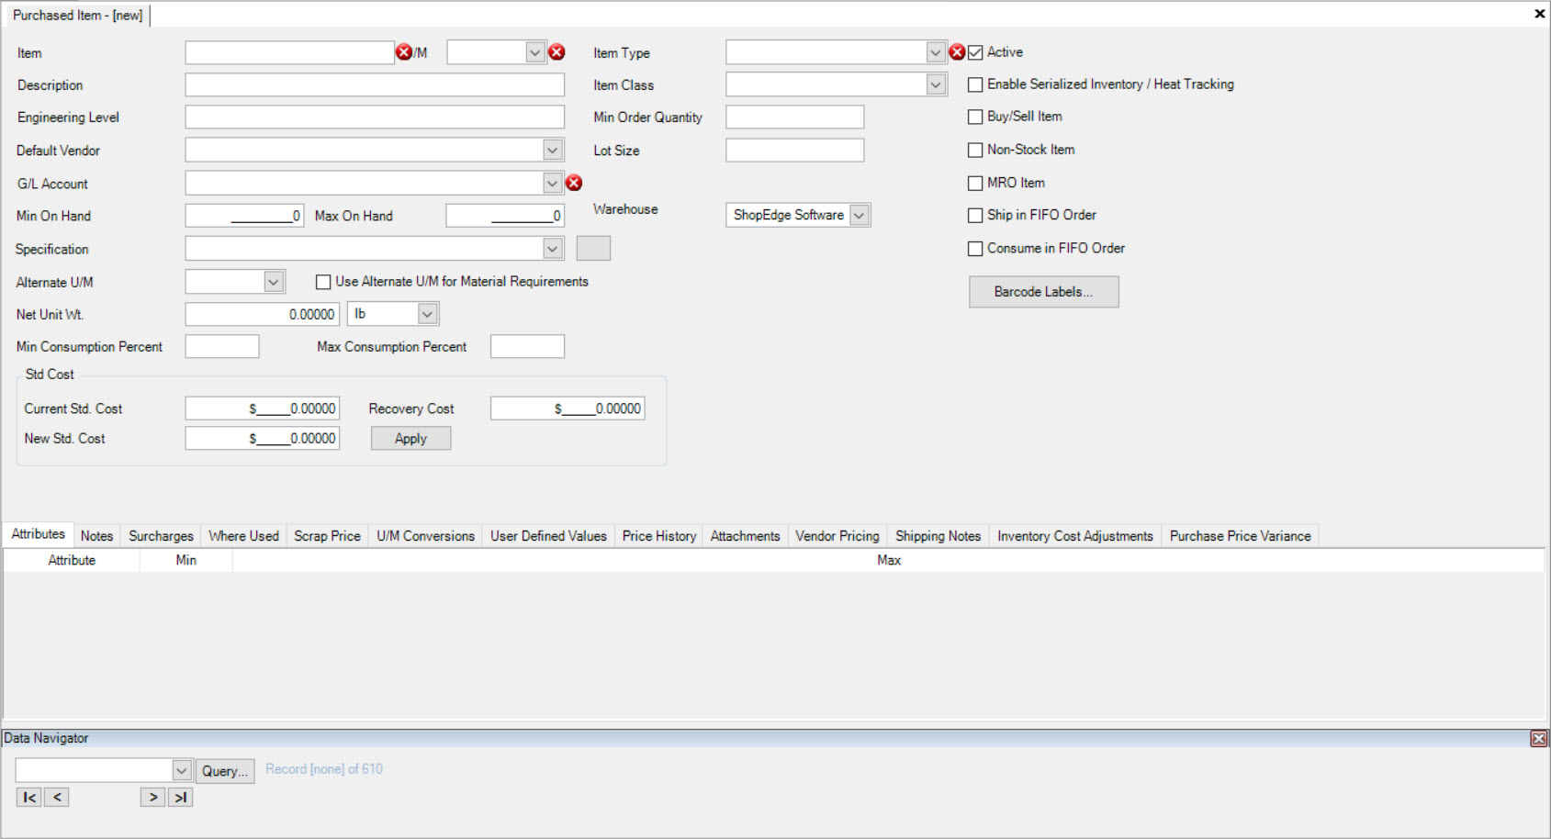Uncheck the Active checkbox

coord(975,52)
